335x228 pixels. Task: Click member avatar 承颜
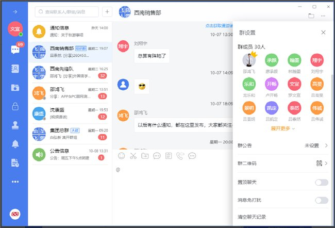tap(272, 60)
